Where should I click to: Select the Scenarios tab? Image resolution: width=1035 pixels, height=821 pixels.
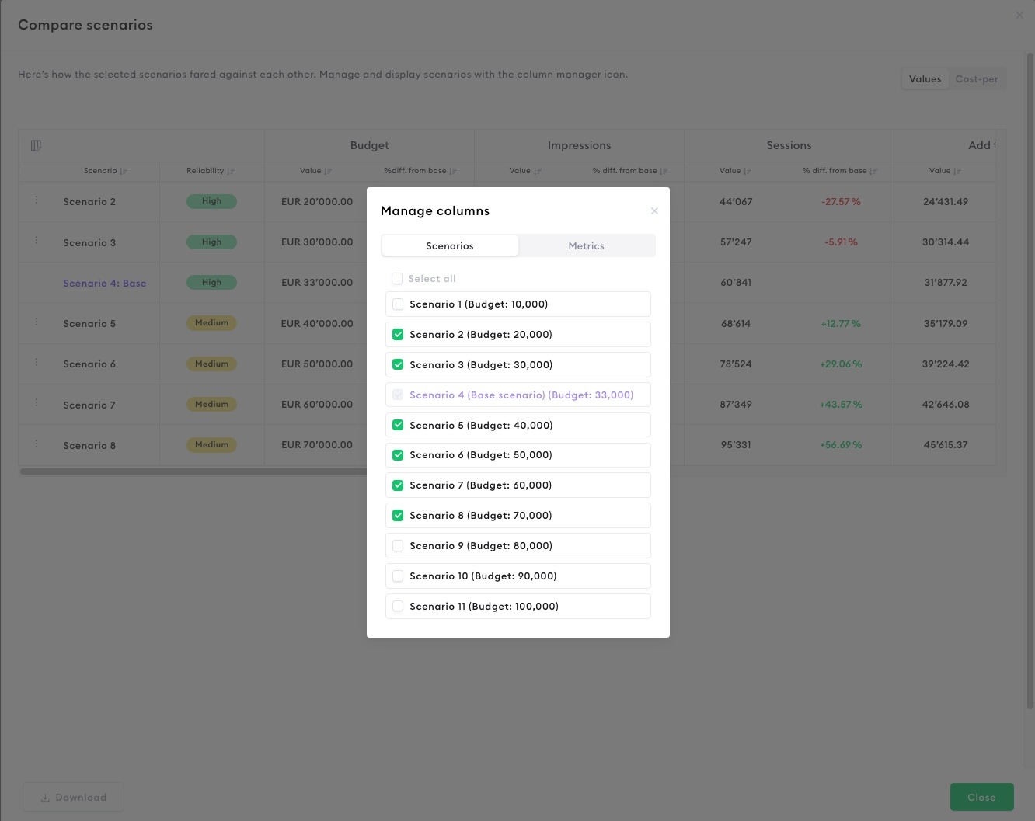coord(450,246)
